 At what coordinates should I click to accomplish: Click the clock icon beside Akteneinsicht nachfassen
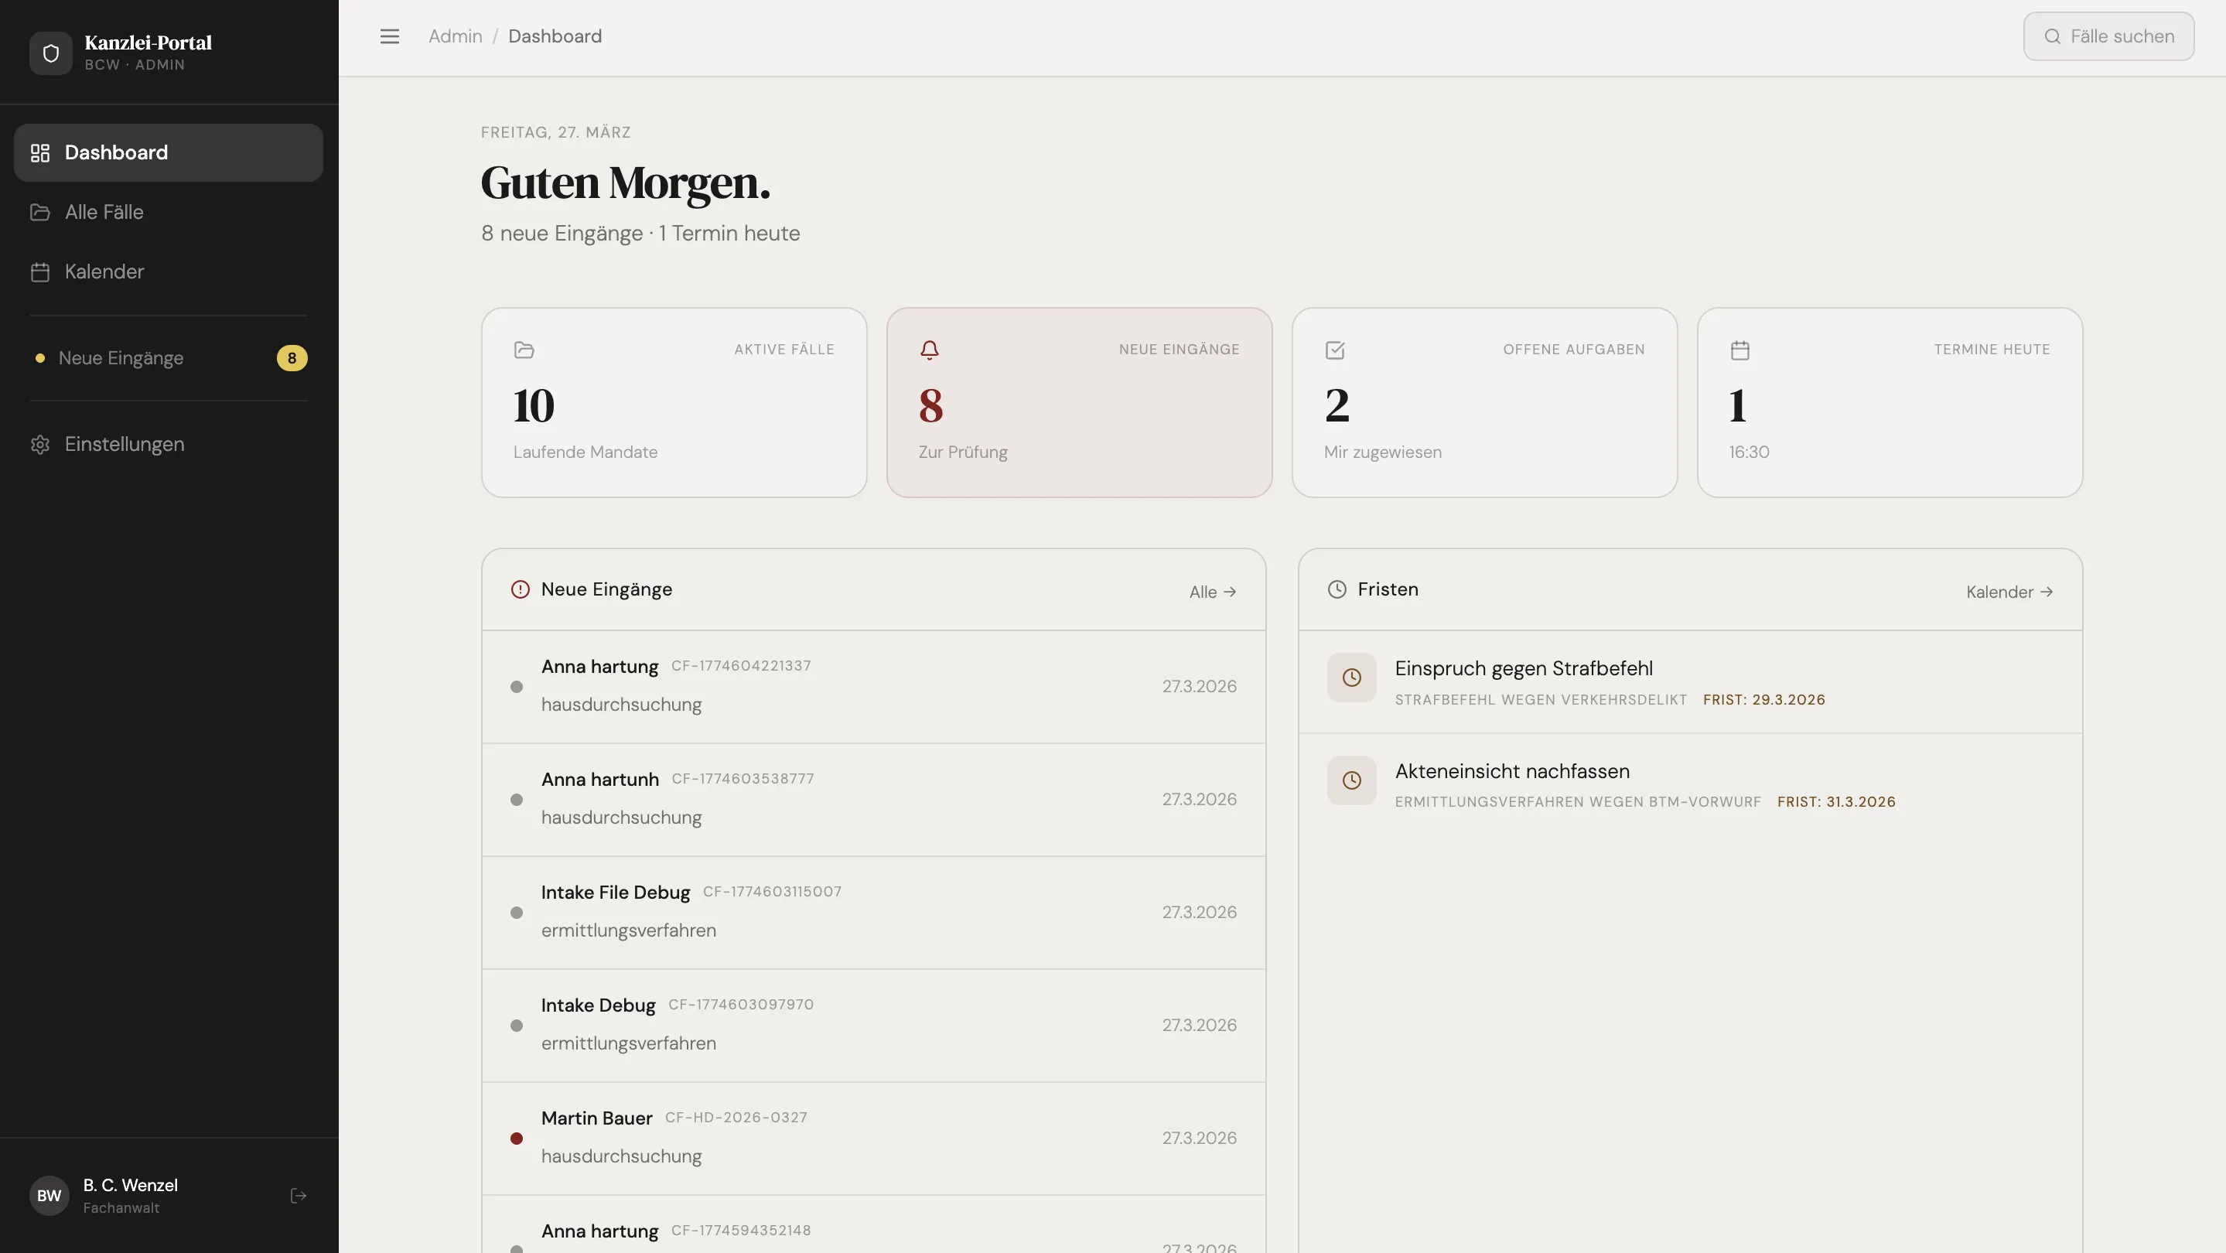(x=1351, y=780)
